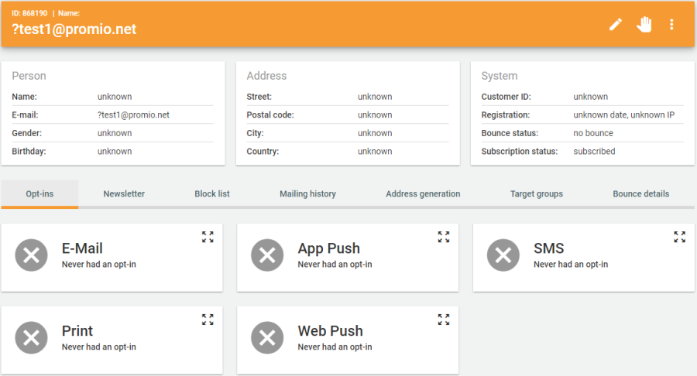The image size is (697, 376).
Task: Switch to the Target groups tab
Action: pos(537,194)
